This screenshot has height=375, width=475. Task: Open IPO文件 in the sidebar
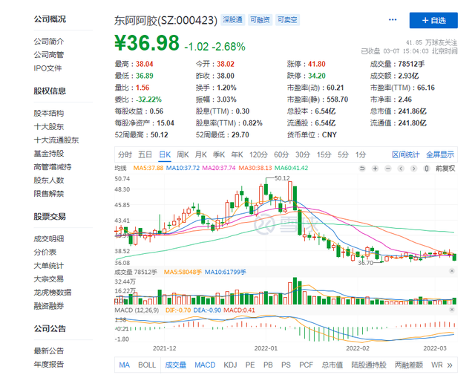click(47, 68)
